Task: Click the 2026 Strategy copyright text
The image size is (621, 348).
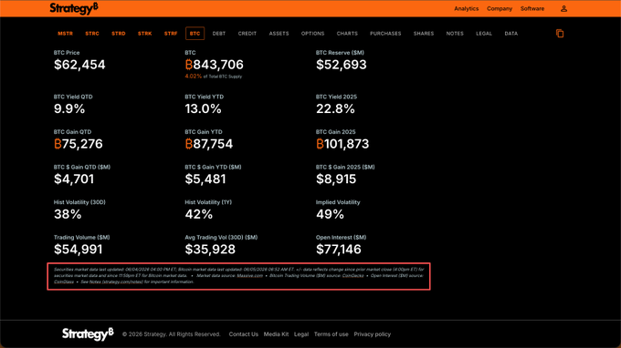Action: [171, 334]
